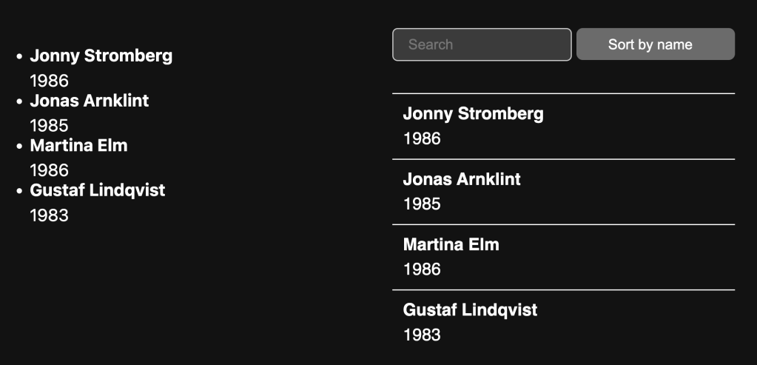The height and width of the screenshot is (365, 757).
Task: Click Gustaf Lindqvist in the bulleted list
Action: (97, 190)
